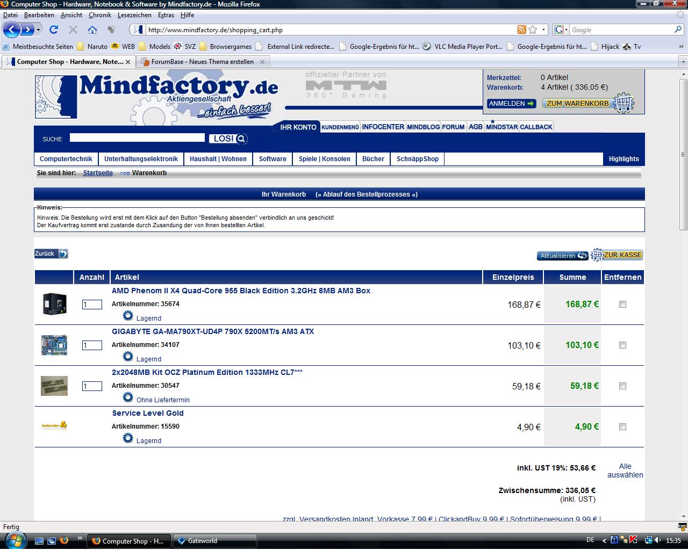Reload the current page
The width and height of the screenshot is (688, 550).
53,30
